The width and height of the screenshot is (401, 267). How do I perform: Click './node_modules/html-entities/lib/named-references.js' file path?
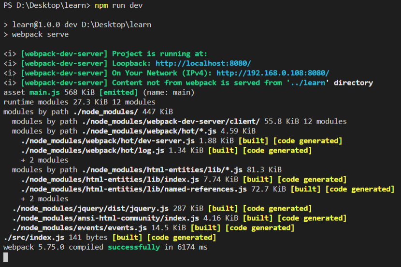coord(134,189)
